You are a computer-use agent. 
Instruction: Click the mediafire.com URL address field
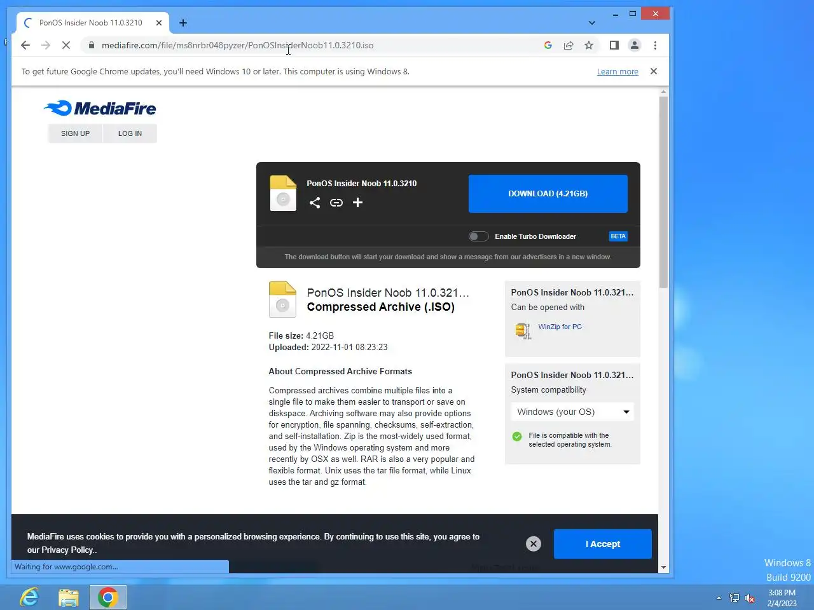pos(312,45)
